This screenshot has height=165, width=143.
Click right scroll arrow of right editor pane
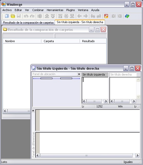tap(134, 101)
